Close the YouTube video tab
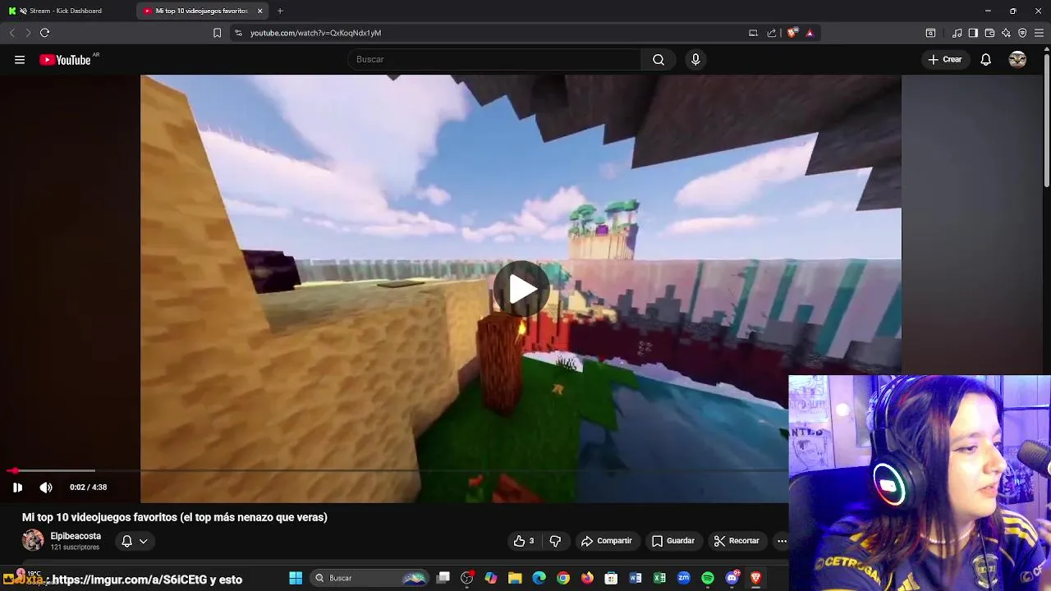 pos(260,11)
